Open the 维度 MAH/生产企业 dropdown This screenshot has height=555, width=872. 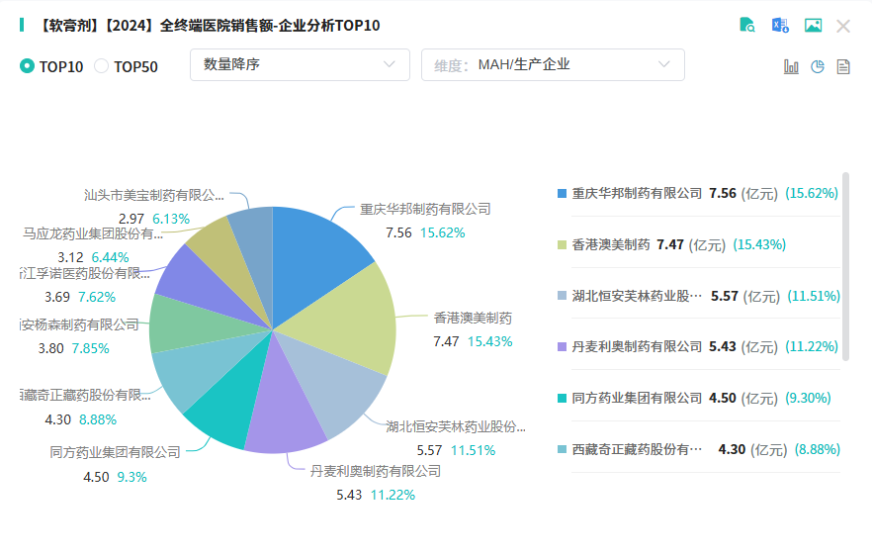coord(553,65)
